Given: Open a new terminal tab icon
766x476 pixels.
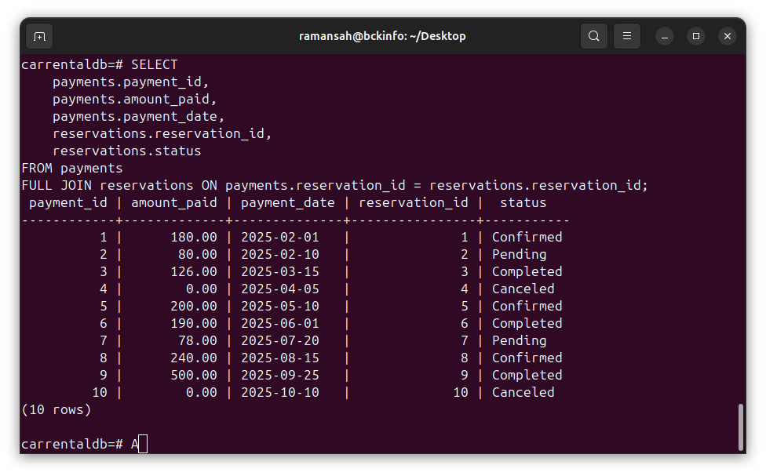Looking at the screenshot, I should click(39, 36).
